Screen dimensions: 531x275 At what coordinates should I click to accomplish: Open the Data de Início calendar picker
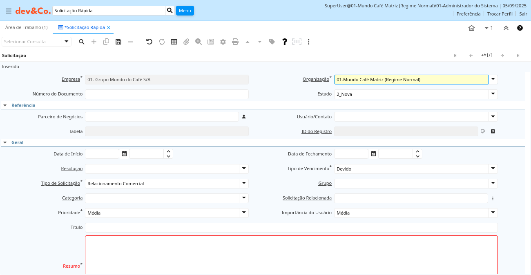click(x=125, y=154)
